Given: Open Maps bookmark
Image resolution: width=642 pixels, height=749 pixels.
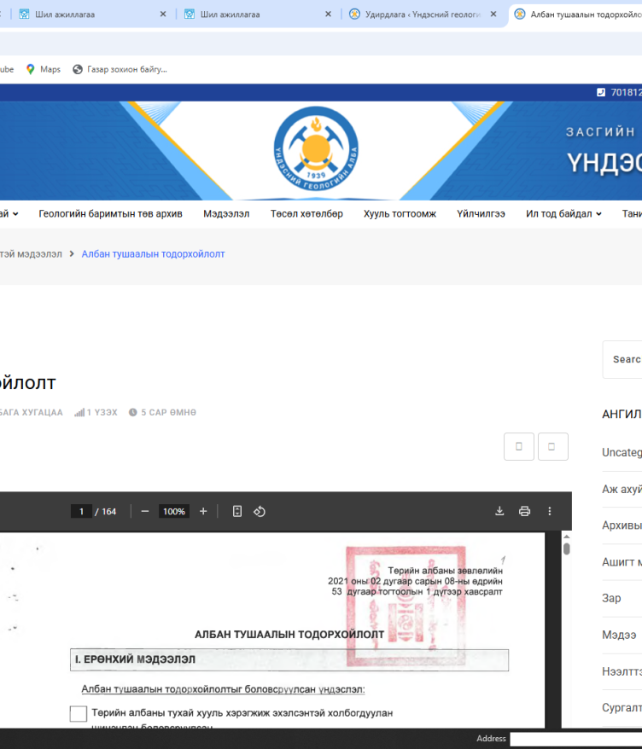Looking at the screenshot, I should tap(44, 69).
